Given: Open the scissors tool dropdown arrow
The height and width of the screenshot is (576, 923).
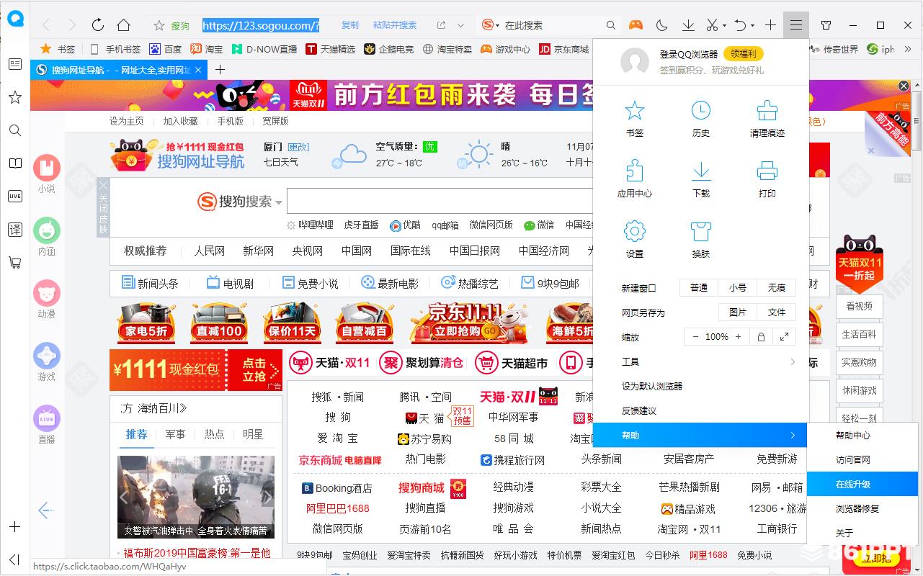Looking at the screenshot, I should [x=723, y=26].
